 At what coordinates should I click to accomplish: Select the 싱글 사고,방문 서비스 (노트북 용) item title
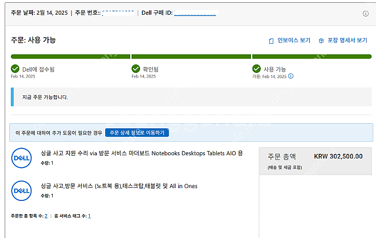coord(119,186)
